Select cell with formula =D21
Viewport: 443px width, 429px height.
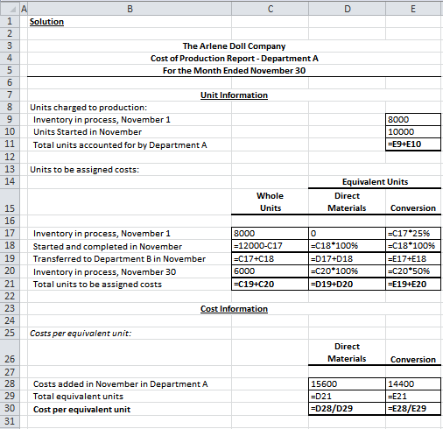pos(347,397)
